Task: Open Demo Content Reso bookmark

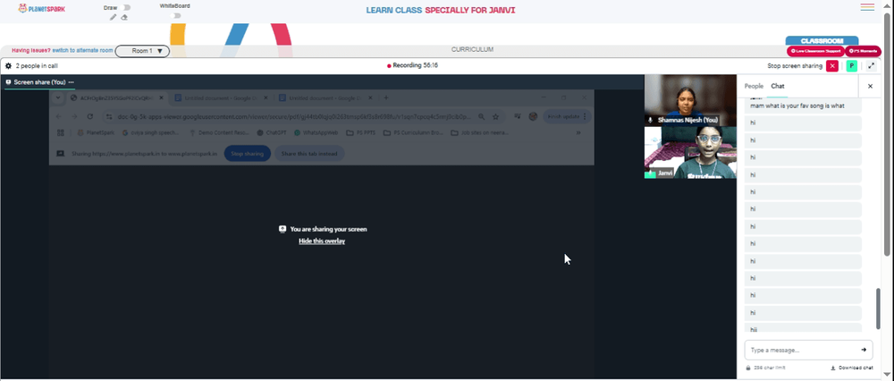Action: pyautogui.click(x=219, y=133)
